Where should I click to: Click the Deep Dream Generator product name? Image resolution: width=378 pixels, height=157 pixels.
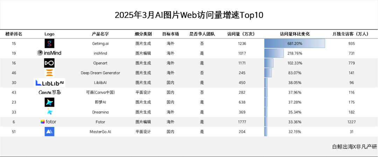point(100,73)
